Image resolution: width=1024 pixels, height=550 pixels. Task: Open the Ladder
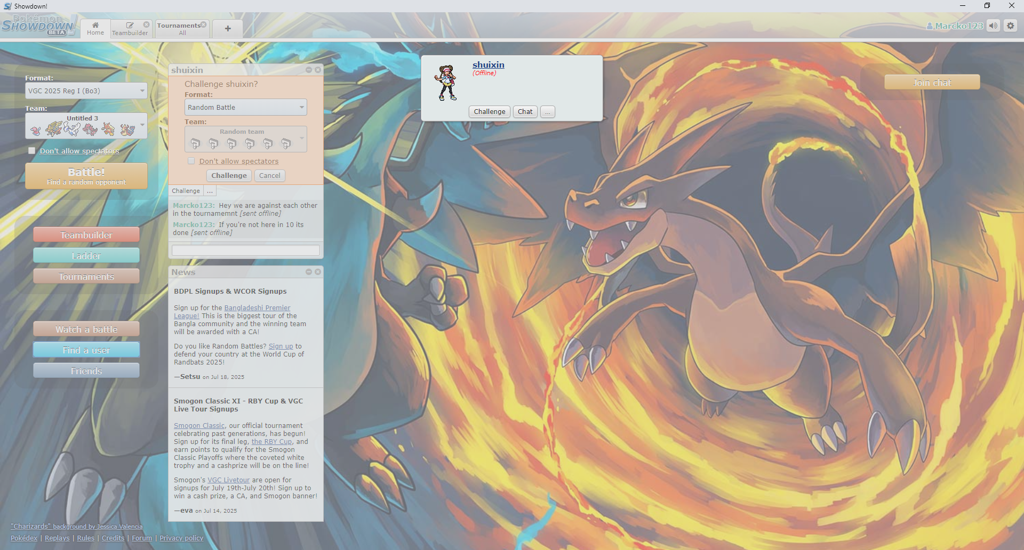pyautogui.click(x=86, y=256)
